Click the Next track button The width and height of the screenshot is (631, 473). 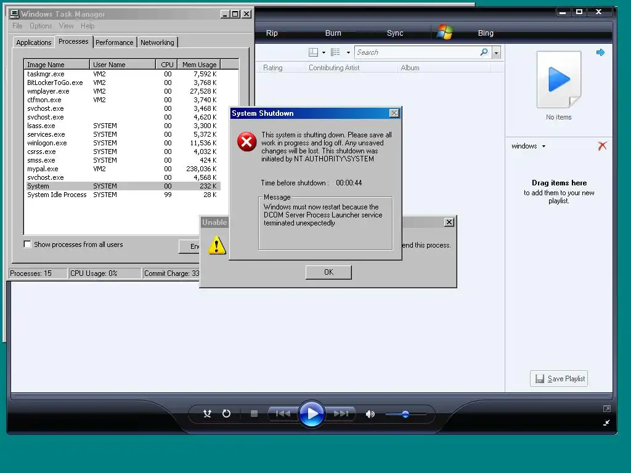[x=341, y=413]
